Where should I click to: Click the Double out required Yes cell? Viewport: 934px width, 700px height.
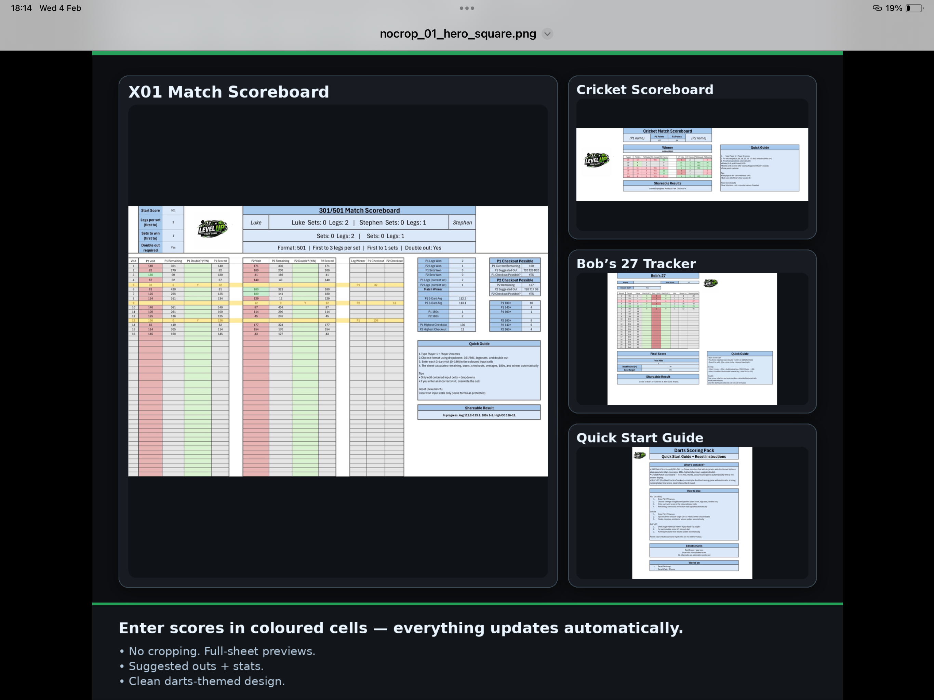[x=173, y=247]
